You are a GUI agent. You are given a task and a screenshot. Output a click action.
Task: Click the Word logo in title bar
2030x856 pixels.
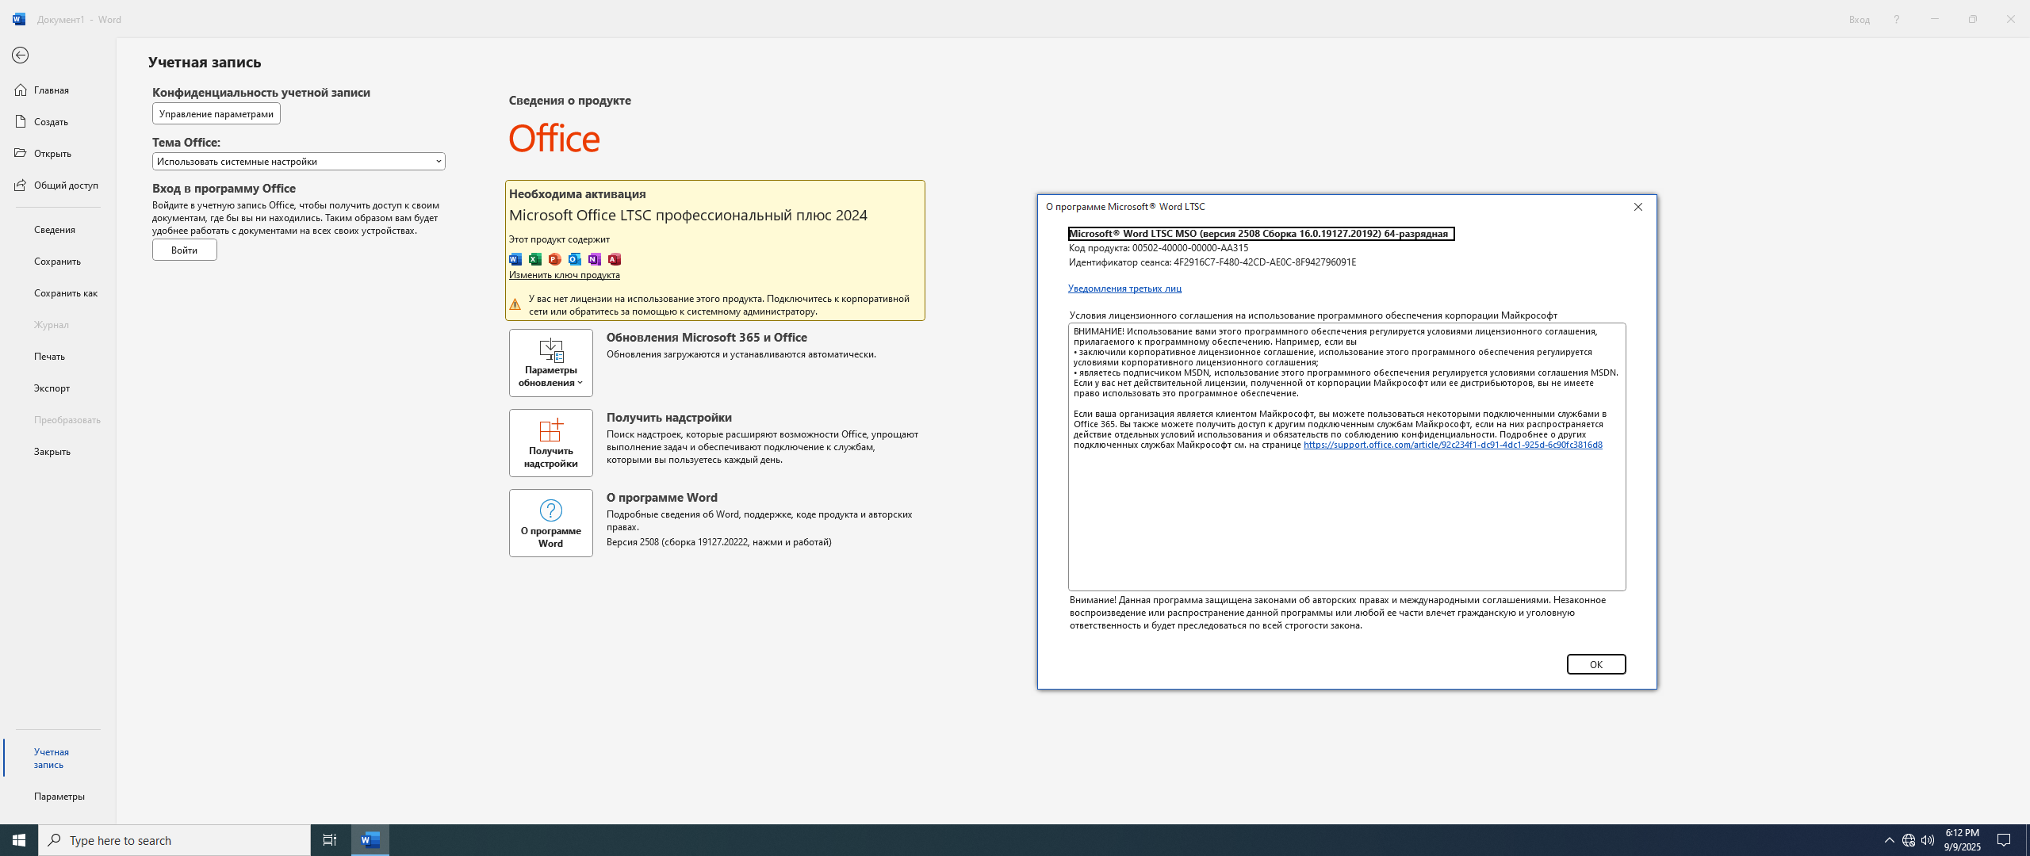[x=19, y=19]
